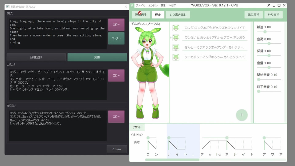
Task: Click the ロング,ロングあごう text line
Action: click(x=215, y=28)
